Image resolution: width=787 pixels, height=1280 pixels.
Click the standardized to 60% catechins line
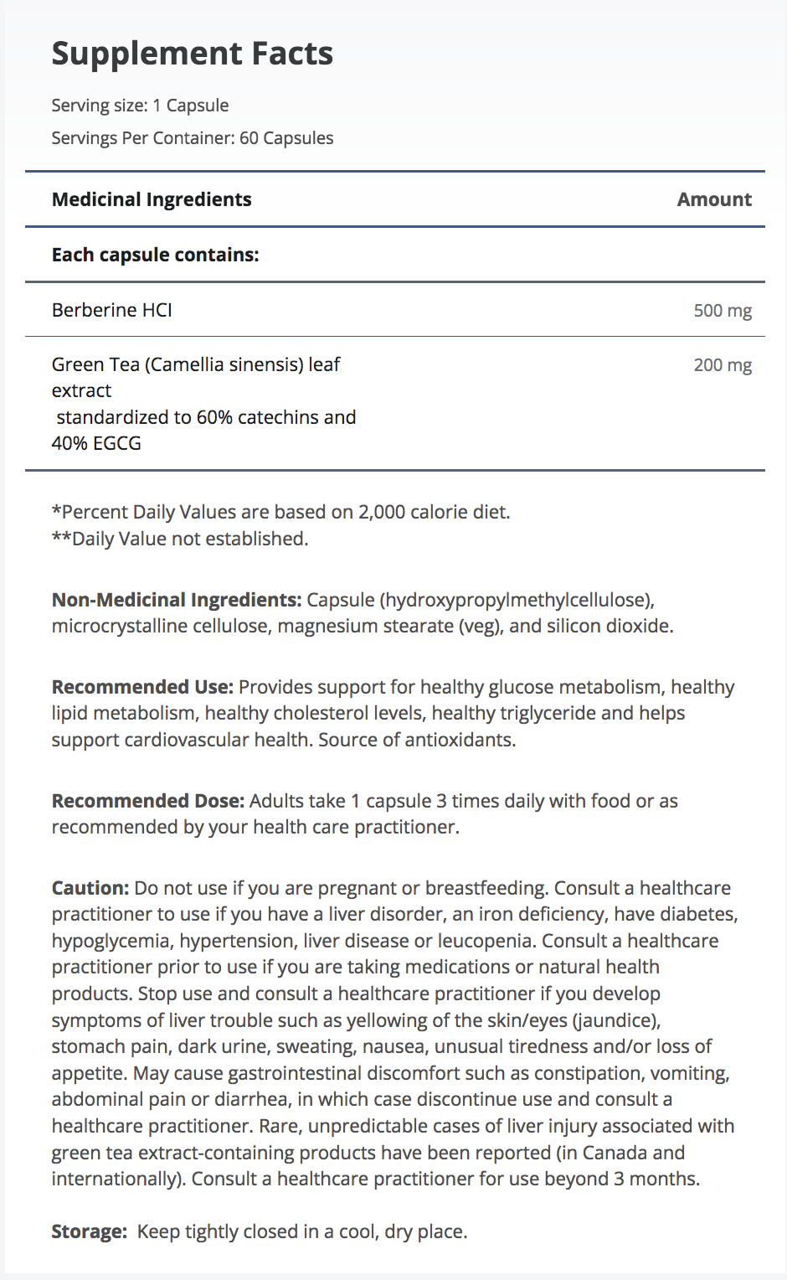(x=206, y=417)
